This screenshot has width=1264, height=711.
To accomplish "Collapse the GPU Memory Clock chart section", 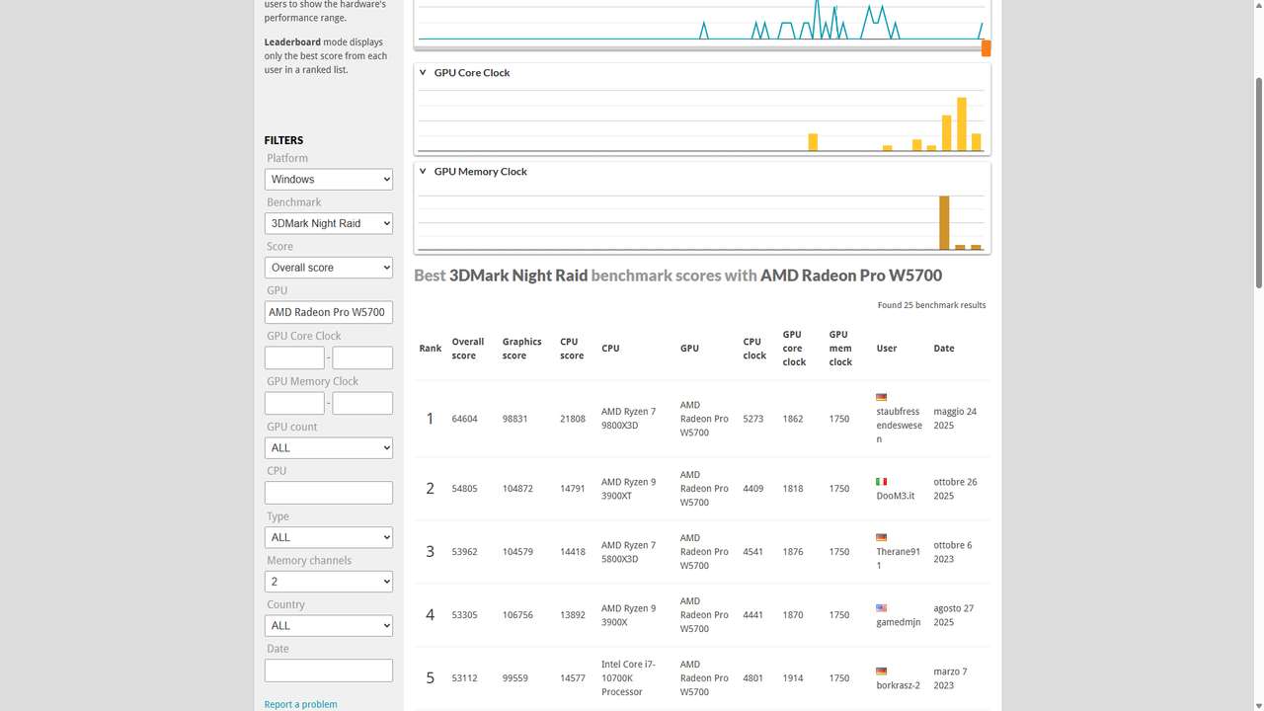I will [x=423, y=170].
